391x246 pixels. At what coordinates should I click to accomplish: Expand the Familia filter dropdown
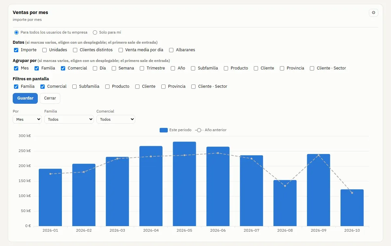click(x=69, y=119)
